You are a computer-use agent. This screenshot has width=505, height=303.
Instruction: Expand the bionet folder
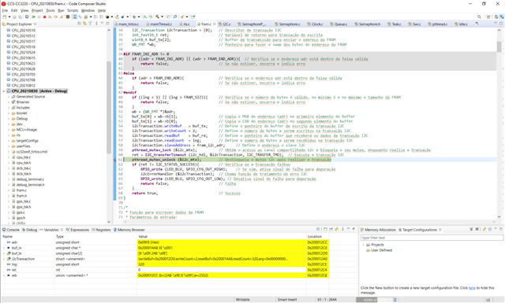[9, 113]
